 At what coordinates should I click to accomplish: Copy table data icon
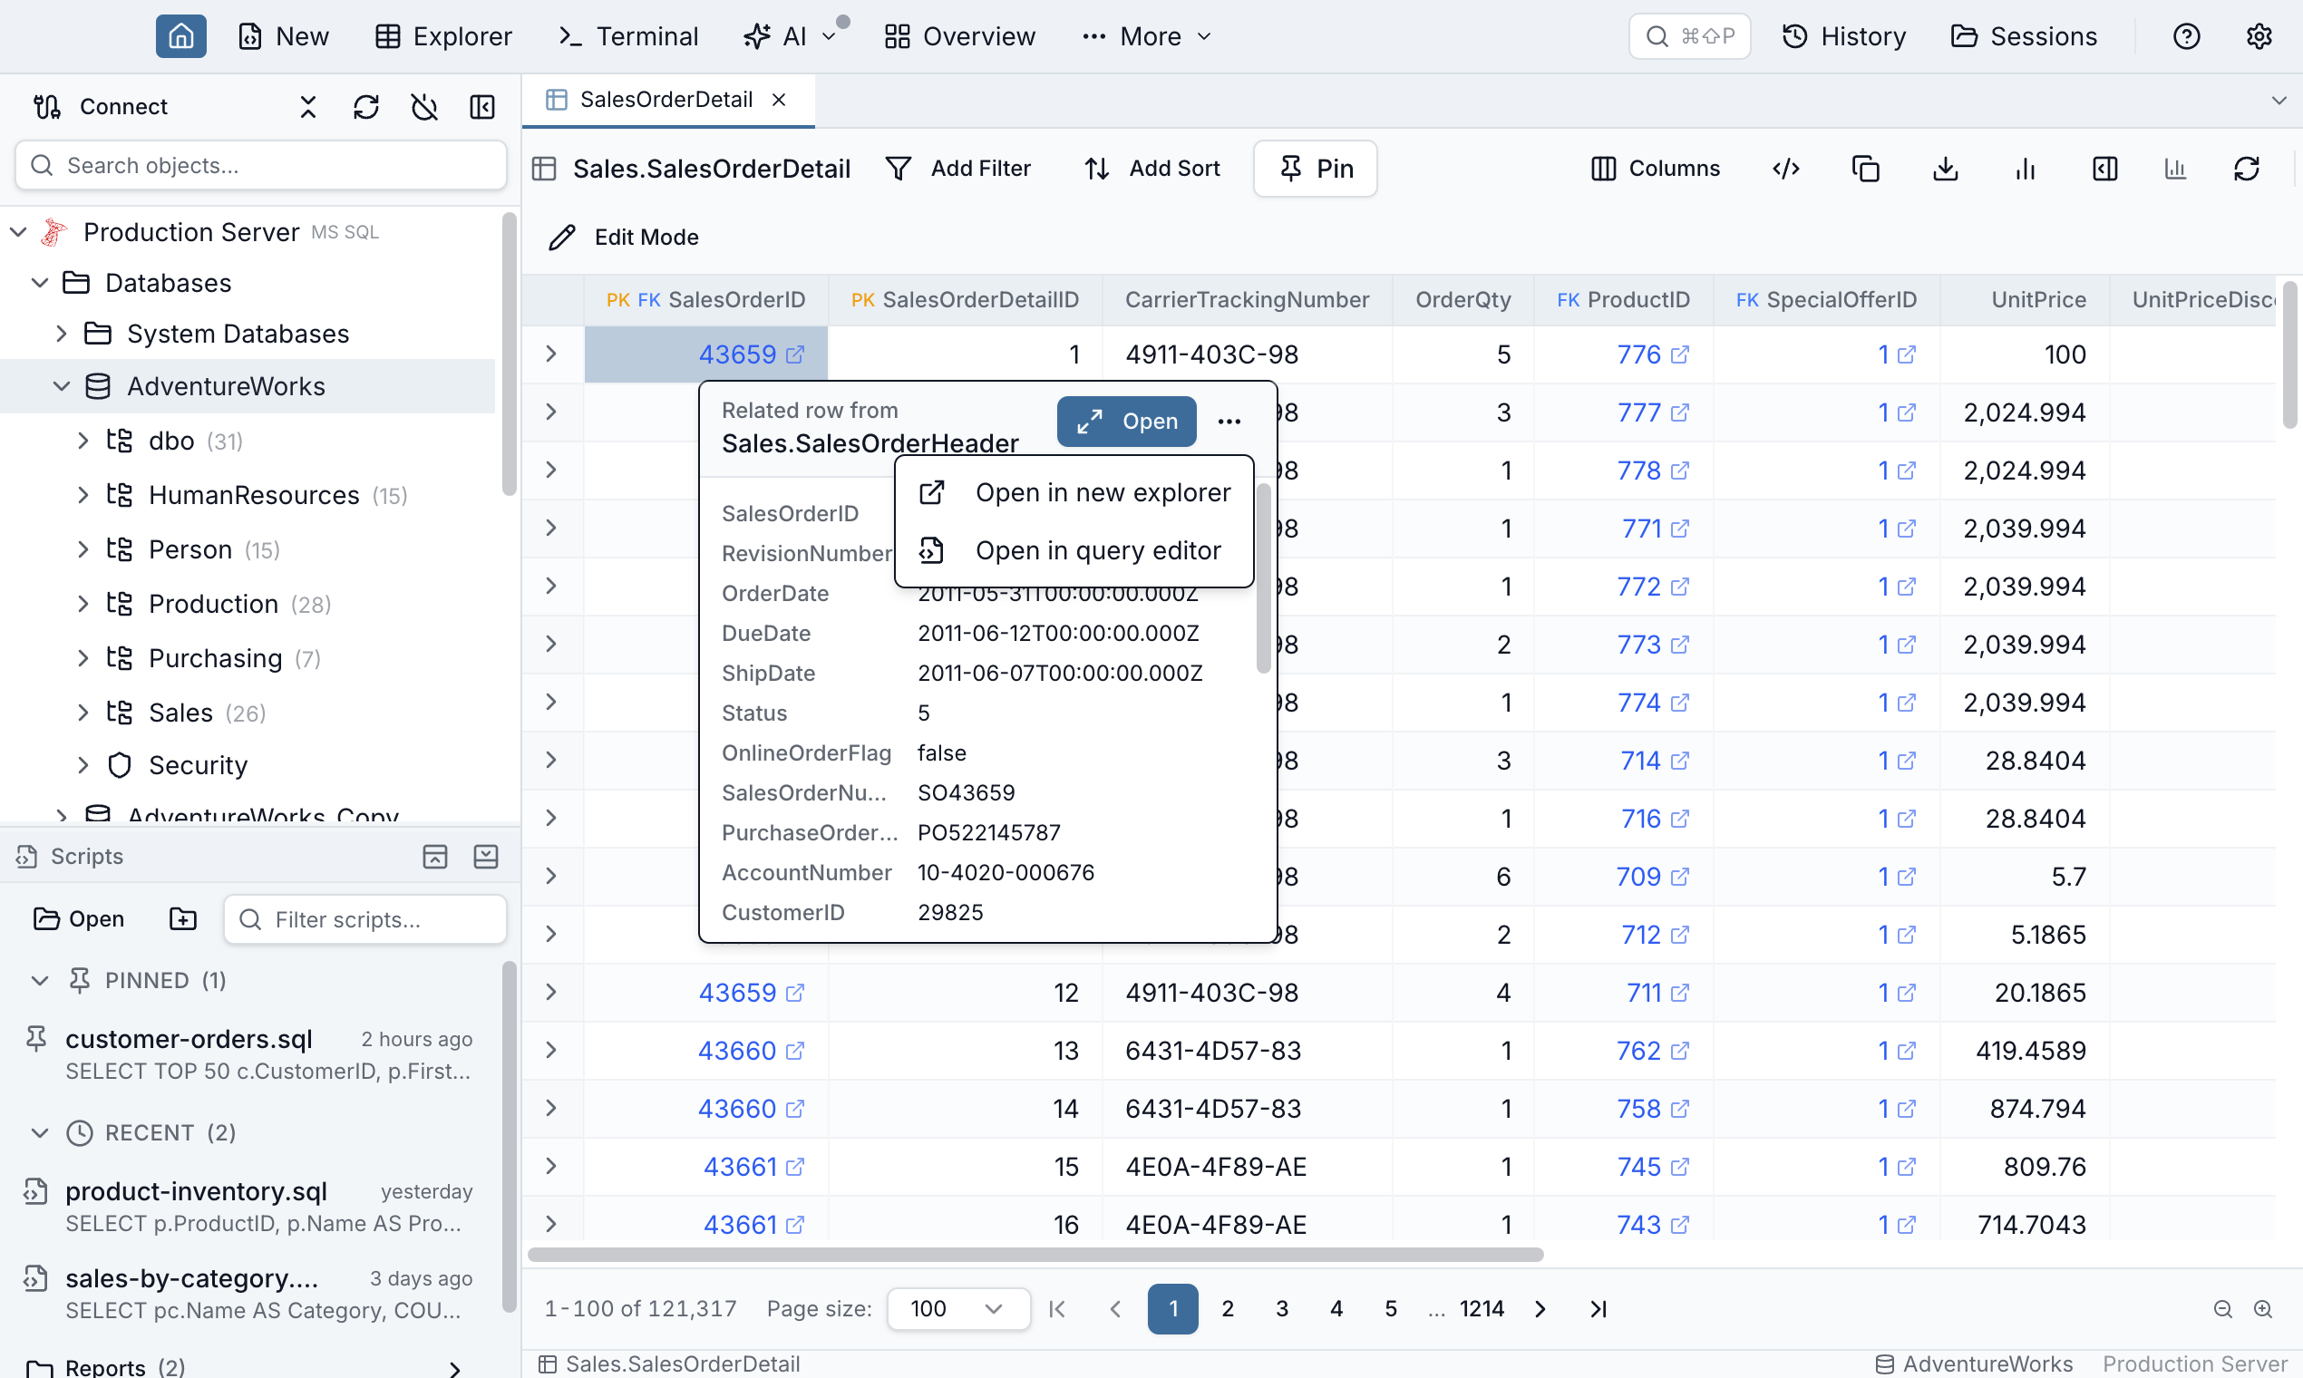click(1866, 168)
